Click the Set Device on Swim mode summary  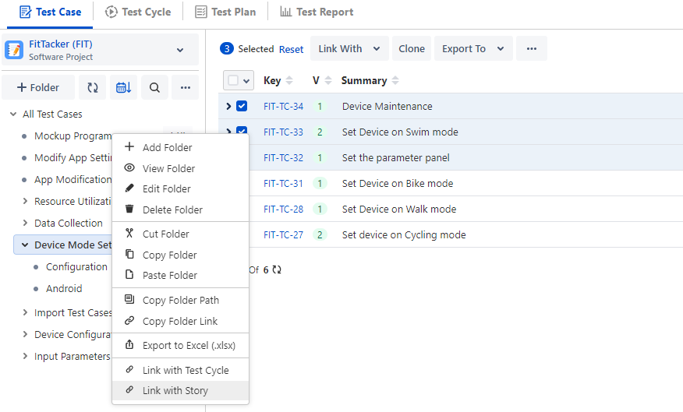point(400,132)
